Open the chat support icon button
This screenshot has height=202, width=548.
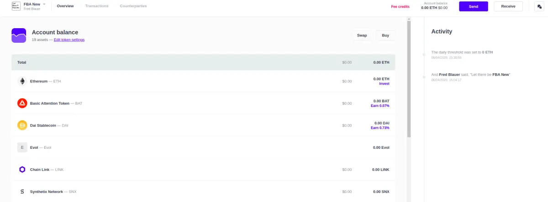click(x=538, y=6)
